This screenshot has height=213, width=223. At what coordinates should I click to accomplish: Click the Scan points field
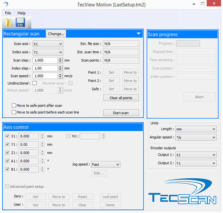click(121, 60)
